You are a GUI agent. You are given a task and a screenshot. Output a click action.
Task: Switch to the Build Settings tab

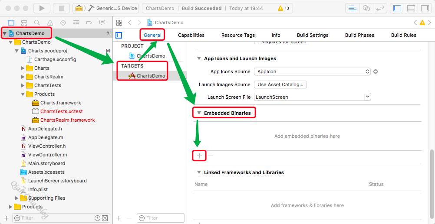coord(313,35)
